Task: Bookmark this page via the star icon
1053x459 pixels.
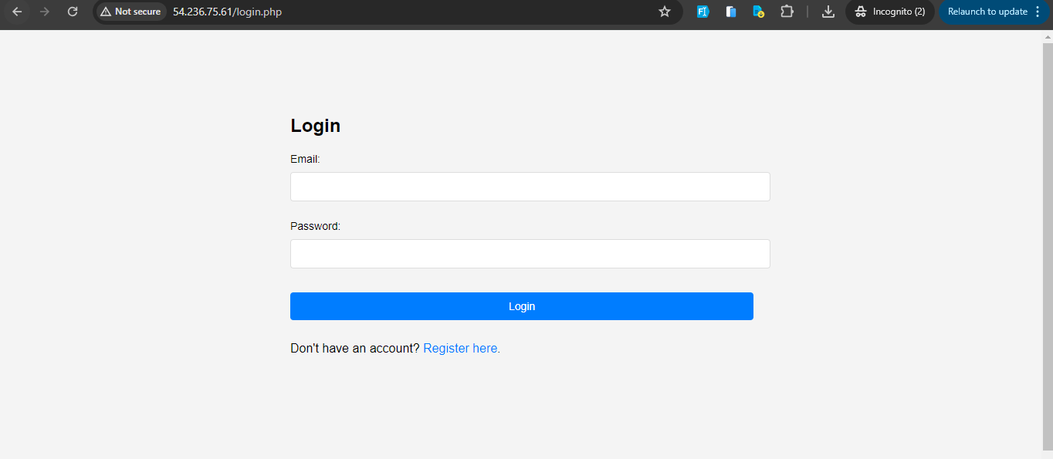Action: coord(664,12)
